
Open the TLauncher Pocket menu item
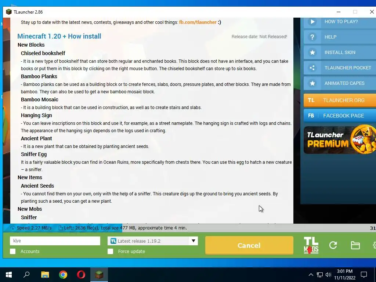click(340, 68)
